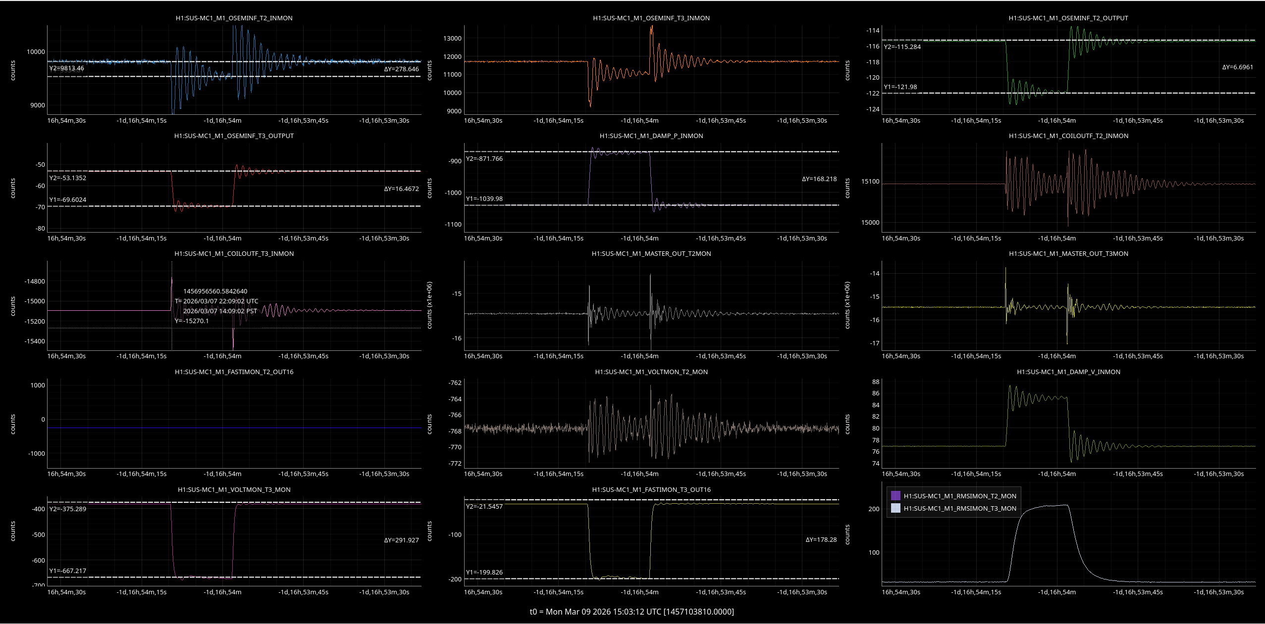The width and height of the screenshot is (1265, 624).
Task: Click the Y2=9813.46 cursor label
Action: pyautogui.click(x=66, y=68)
